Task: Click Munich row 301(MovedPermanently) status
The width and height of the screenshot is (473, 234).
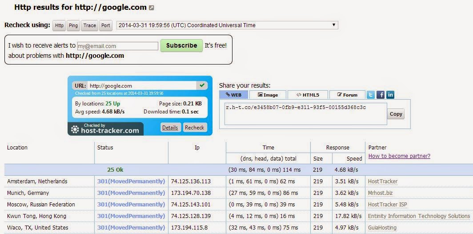Action: point(131,193)
